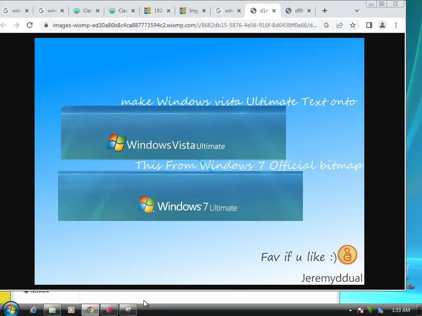Select the paint palette taskbar button
The height and width of the screenshot is (316, 422).
(x=128, y=310)
